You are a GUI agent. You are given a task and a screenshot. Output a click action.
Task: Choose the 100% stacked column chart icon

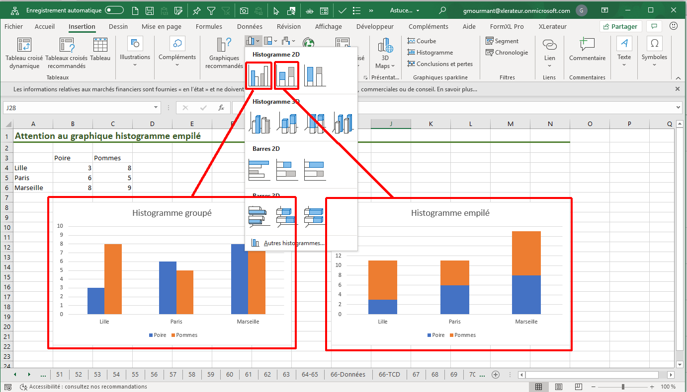tap(314, 75)
